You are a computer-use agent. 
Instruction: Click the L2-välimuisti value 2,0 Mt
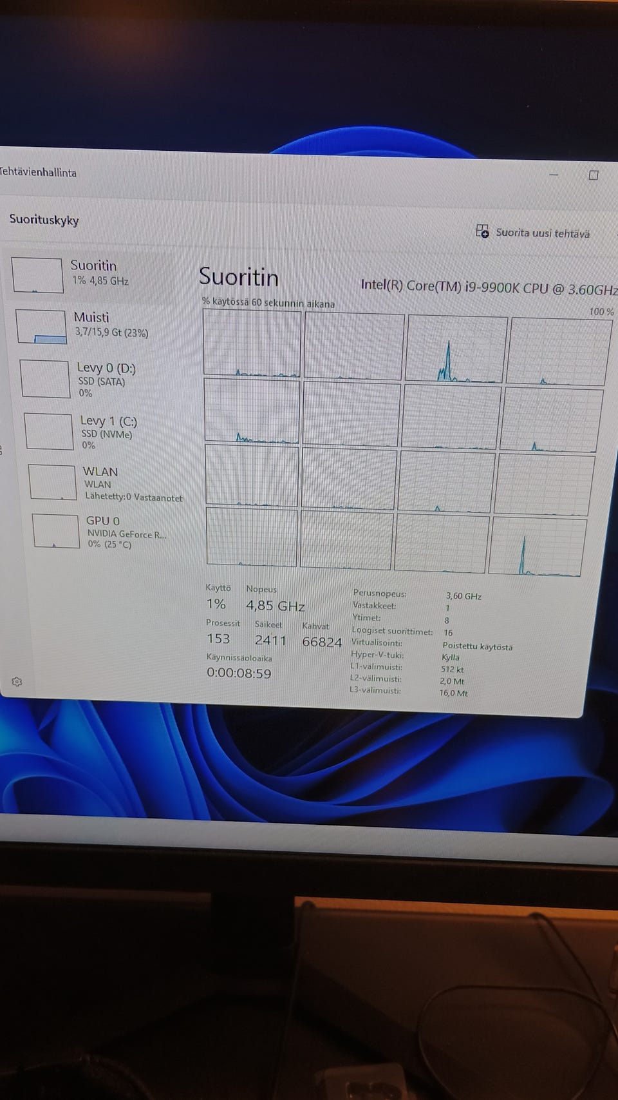click(x=452, y=681)
